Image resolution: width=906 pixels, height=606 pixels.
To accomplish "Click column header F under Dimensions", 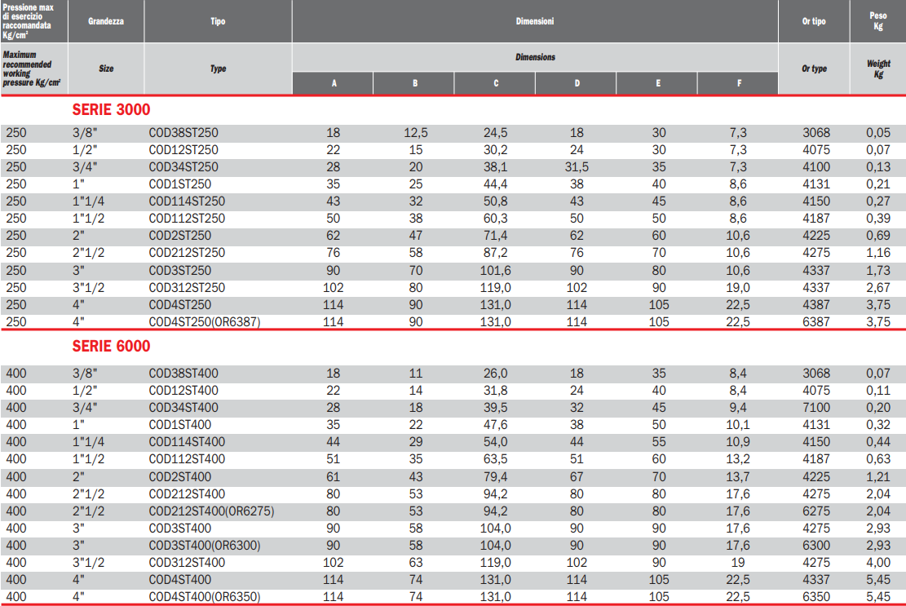I will [x=739, y=84].
